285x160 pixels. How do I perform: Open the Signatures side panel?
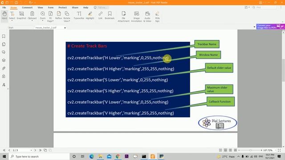click(x=4, y=84)
